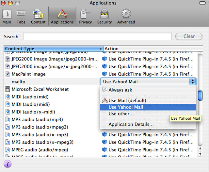Select the MIDI (audio/mid) row text
209x172 pixels.
[x=30, y=97]
